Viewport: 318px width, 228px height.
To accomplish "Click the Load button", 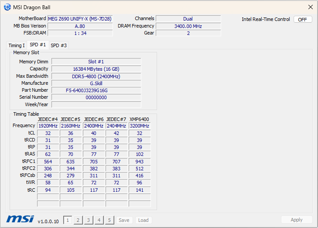I will (144, 220).
